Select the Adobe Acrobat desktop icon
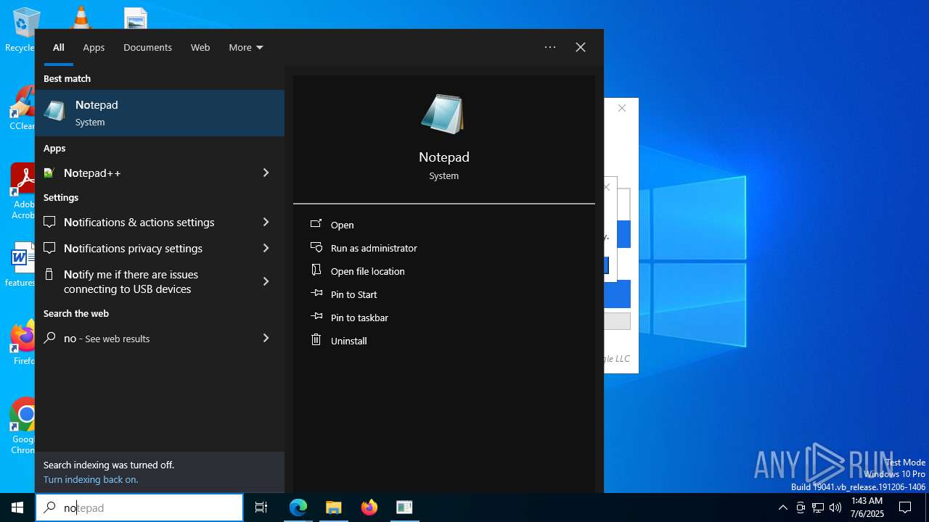The image size is (929, 522). 22,191
